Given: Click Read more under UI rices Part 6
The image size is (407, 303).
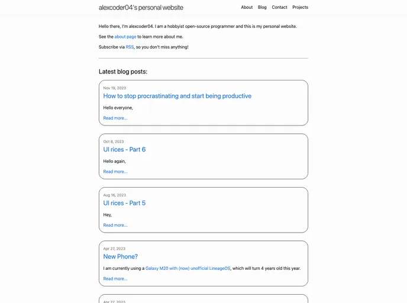Looking at the screenshot, I should click(x=115, y=172).
